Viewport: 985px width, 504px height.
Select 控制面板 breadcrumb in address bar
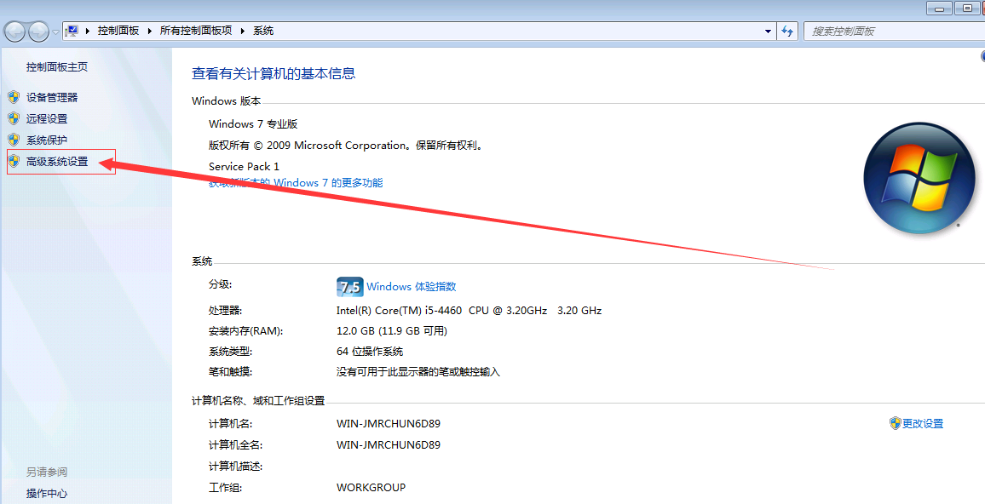point(118,31)
